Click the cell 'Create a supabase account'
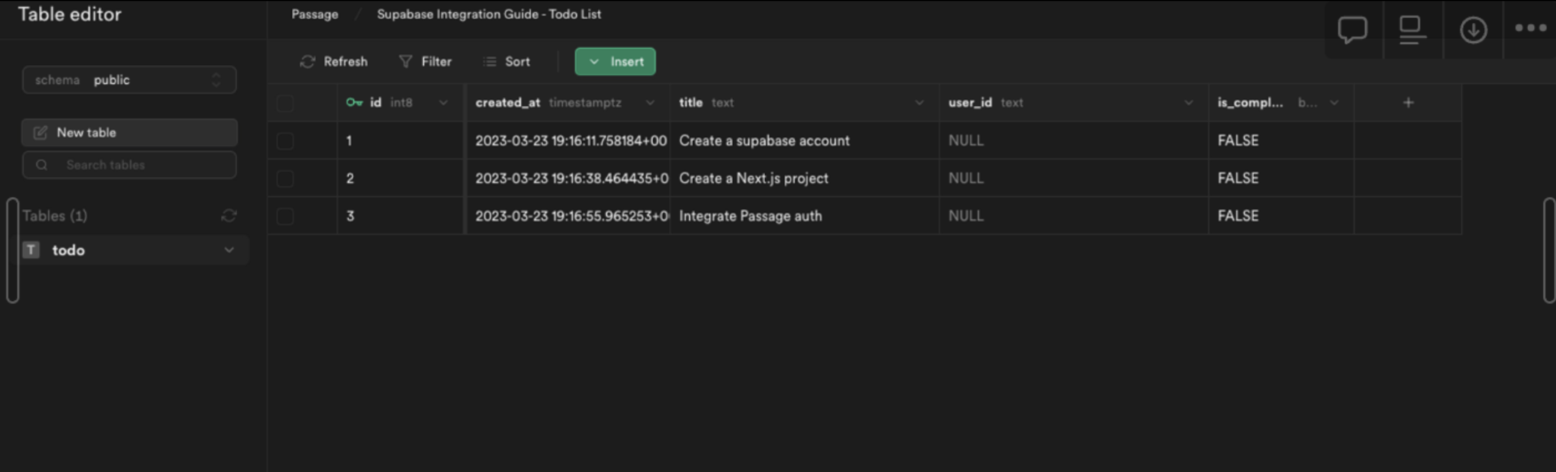Viewport: 1556px width, 472px height. coord(805,141)
